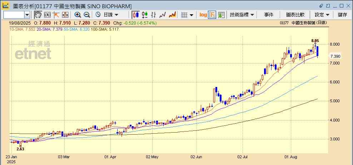
Task: Click the 01177 中國生物製藥 (日線) label
Action: point(303,23)
